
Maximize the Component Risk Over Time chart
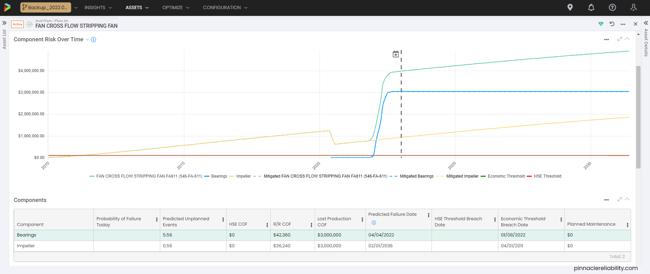[620, 39]
